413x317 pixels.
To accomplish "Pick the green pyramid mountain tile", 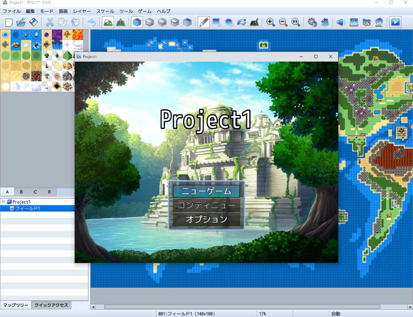I will (68, 55).
